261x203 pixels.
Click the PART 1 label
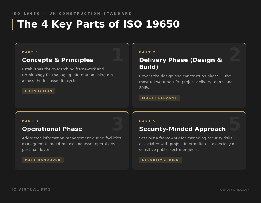pos(30,52)
